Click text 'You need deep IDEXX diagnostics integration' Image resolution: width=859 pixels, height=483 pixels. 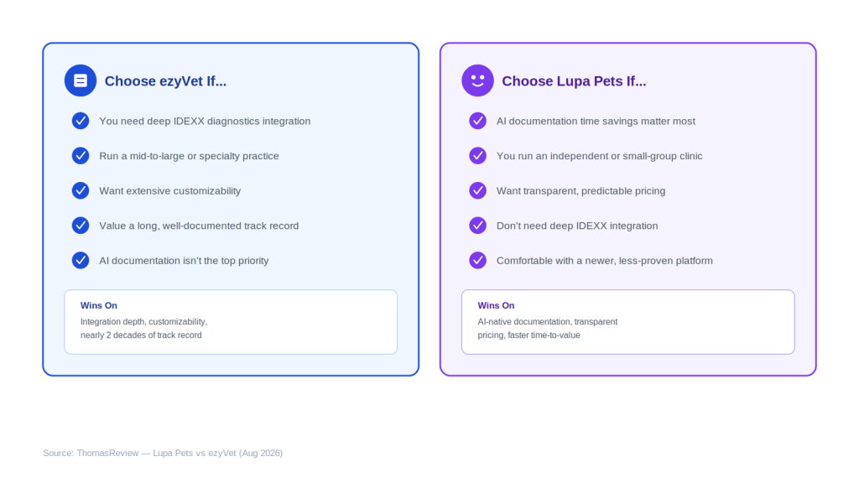click(x=205, y=121)
